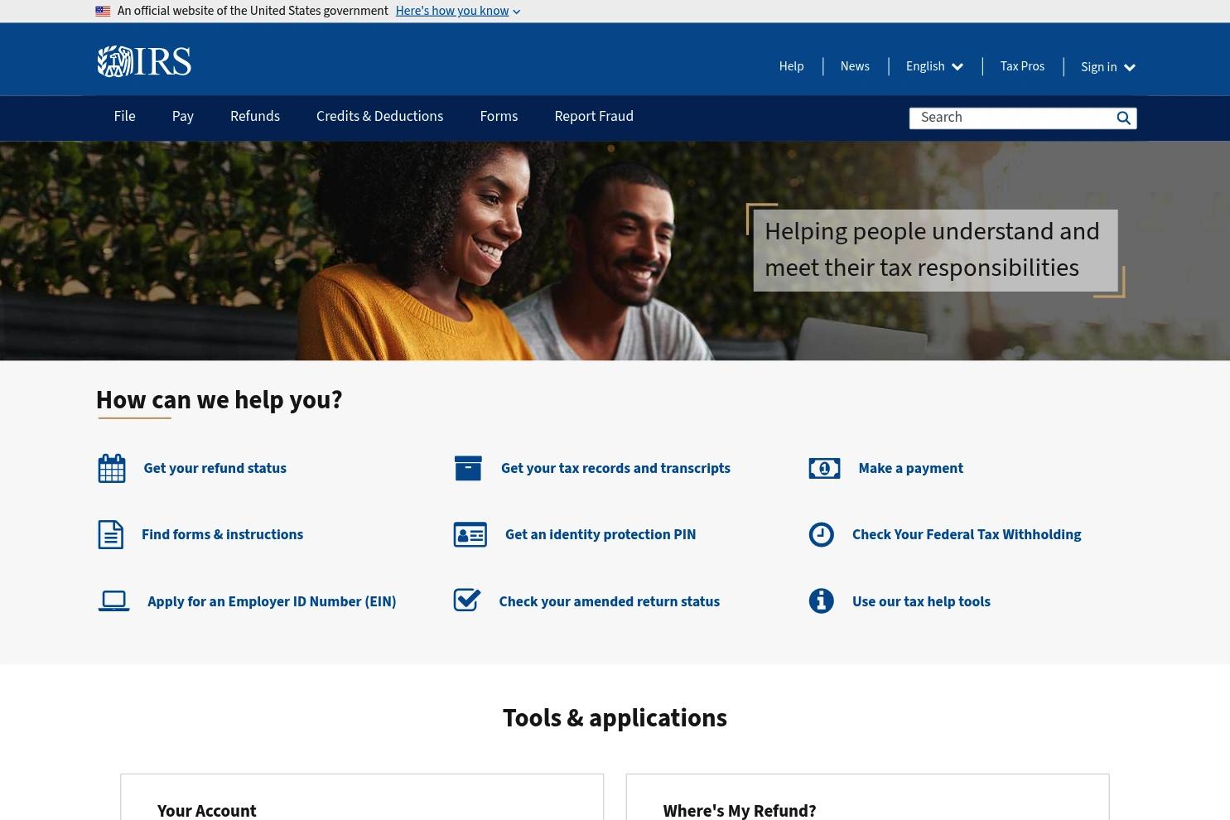Expand Here's how you know
The image size is (1230, 820).
pos(451,11)
